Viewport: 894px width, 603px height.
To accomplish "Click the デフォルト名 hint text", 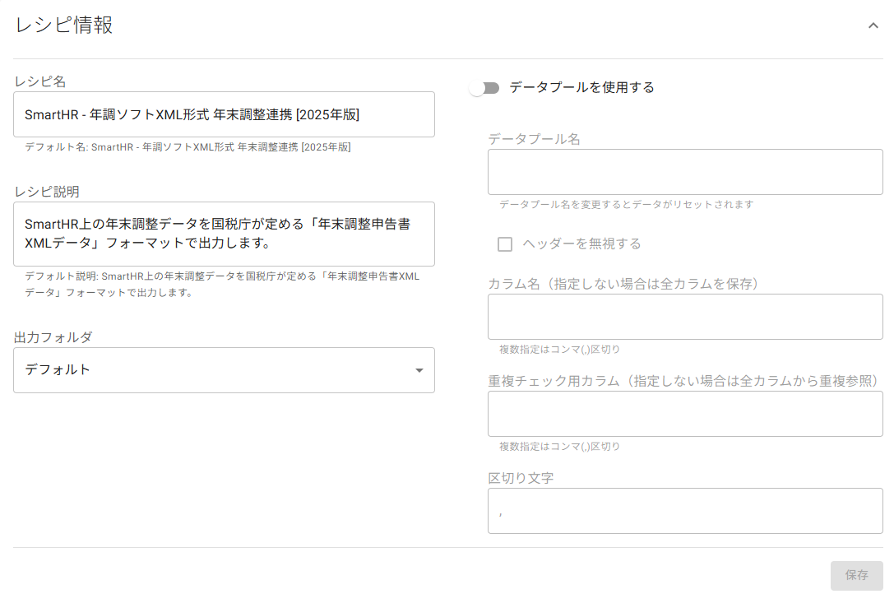I will click(x=188, y=147).
